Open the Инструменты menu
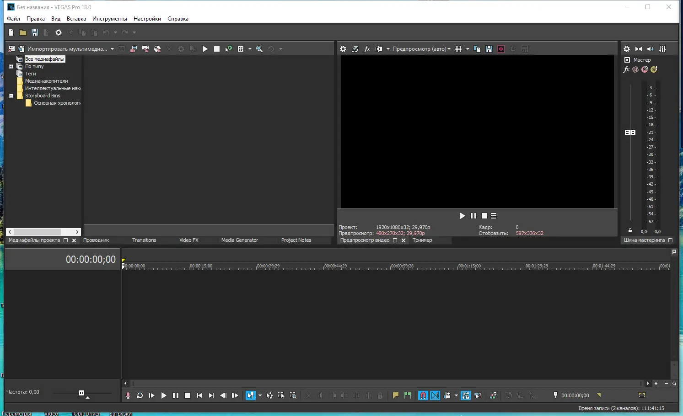This screenshot has height=416, width=683. tap(110, 19)
